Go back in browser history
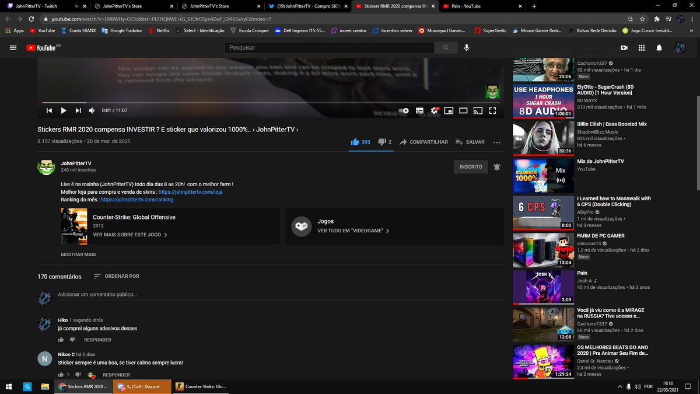 pyautogui.click(x=8, y=19)
